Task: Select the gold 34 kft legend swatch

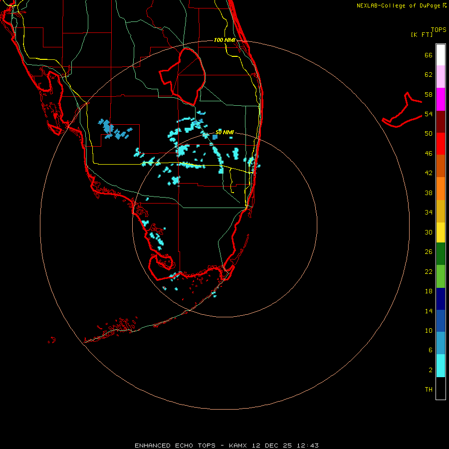Action: coord(441,211)
